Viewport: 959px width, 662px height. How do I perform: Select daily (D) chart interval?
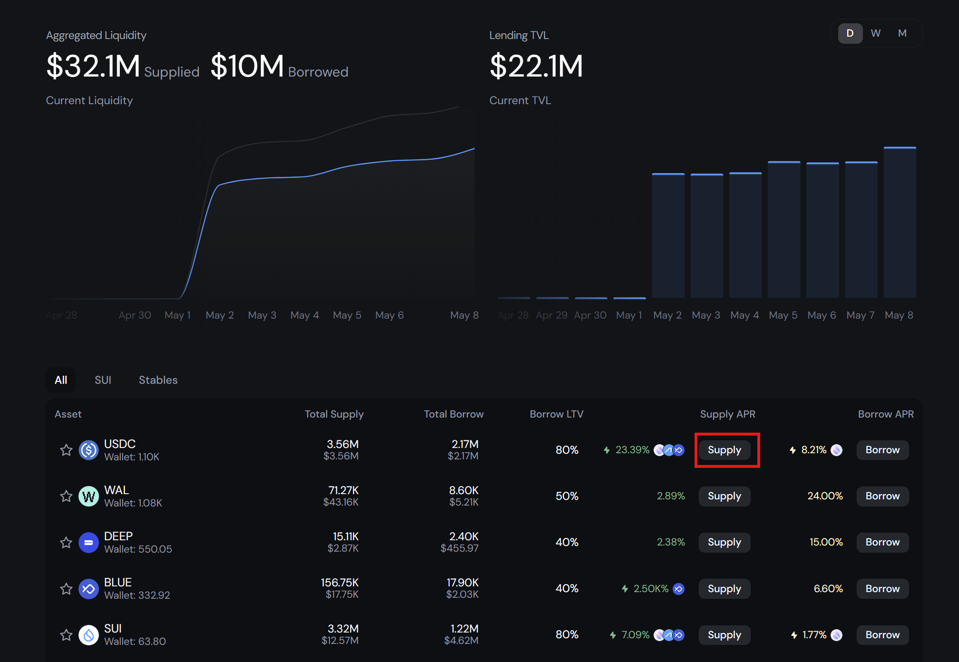(x=850, y=33)
